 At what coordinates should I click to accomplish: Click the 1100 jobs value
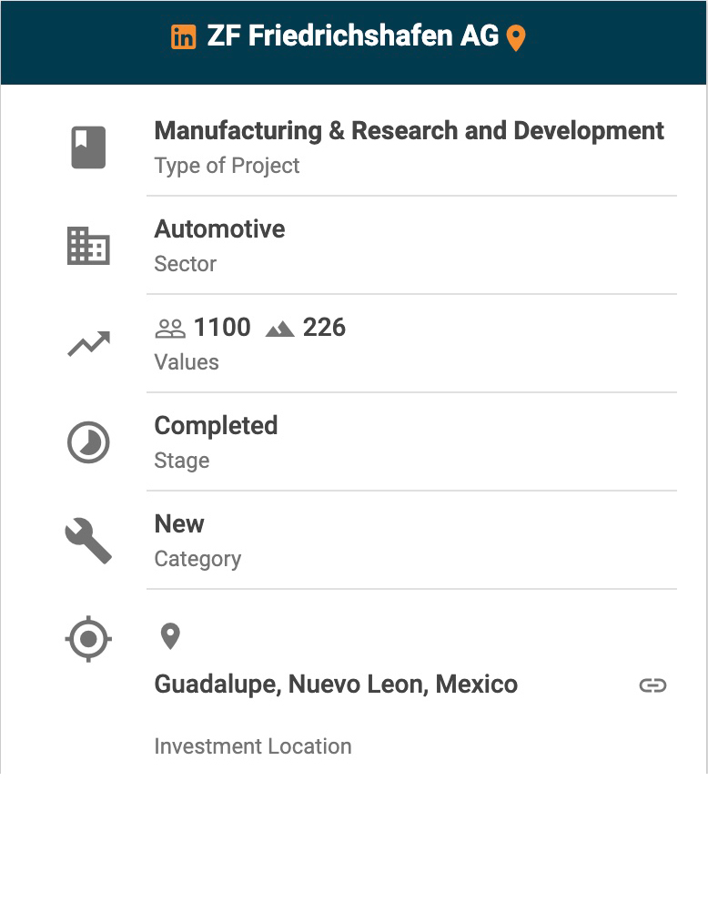tap(222, 328)
